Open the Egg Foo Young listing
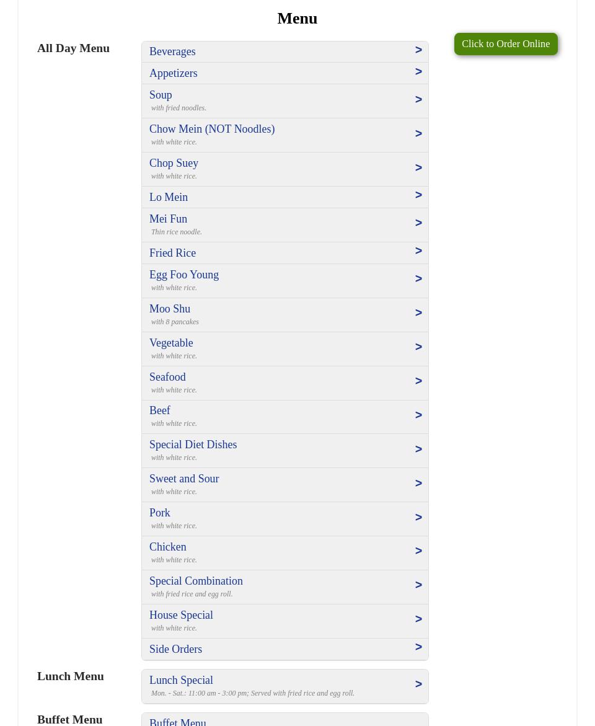The image size is (595, 726). (x=285, y=280)
